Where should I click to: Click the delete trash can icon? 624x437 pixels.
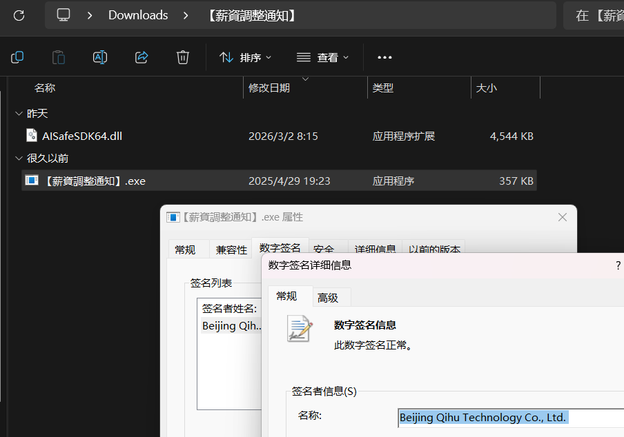(x=183, y=57)
